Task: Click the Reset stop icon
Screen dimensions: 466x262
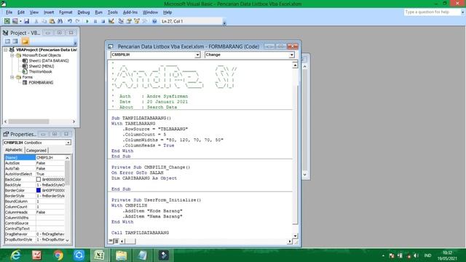Action: [103, 21]
